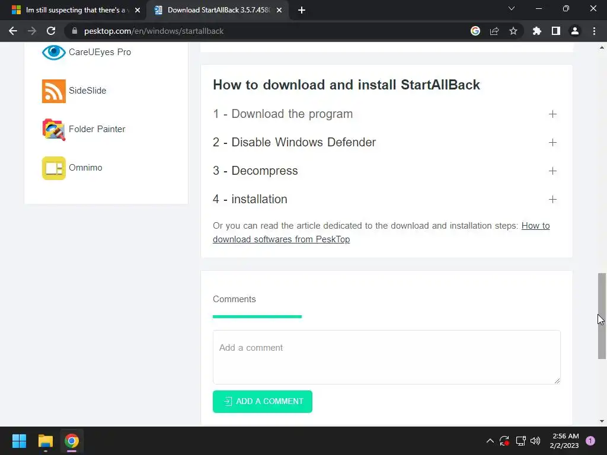607x455 pixels.
Task: Go back to the previous page
Action: (x=13, y=31)
